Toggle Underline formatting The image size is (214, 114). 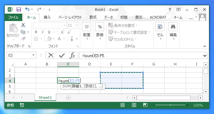[x=49, y=32]
